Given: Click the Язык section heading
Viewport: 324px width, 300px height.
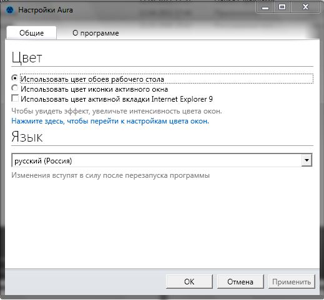Looking at the screenshot, I should 27,137.
